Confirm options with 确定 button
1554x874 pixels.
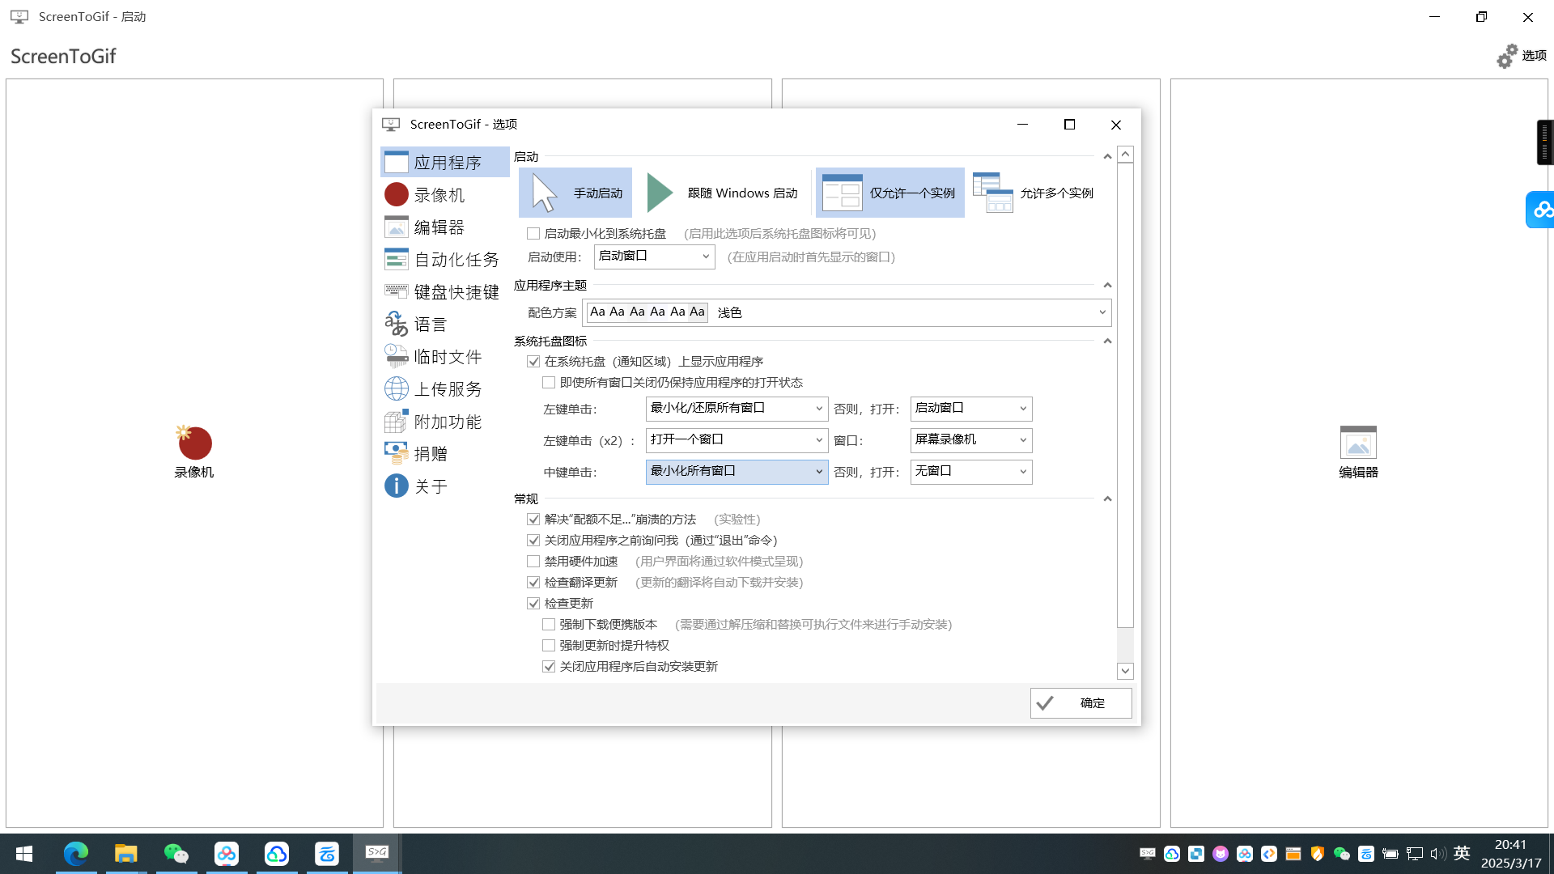(1081, 703)
